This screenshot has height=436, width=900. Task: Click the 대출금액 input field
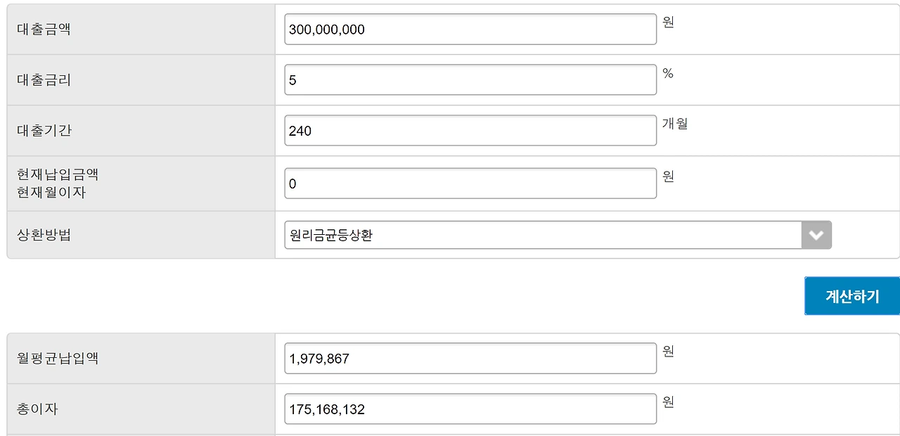tap(470, 30)
